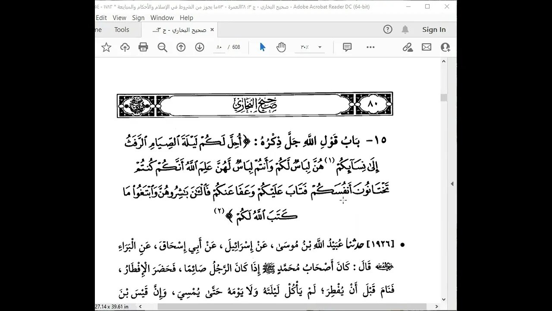Edit the current page number field
Viewport: 552px width, 311px height.
(x=219, y=48)
